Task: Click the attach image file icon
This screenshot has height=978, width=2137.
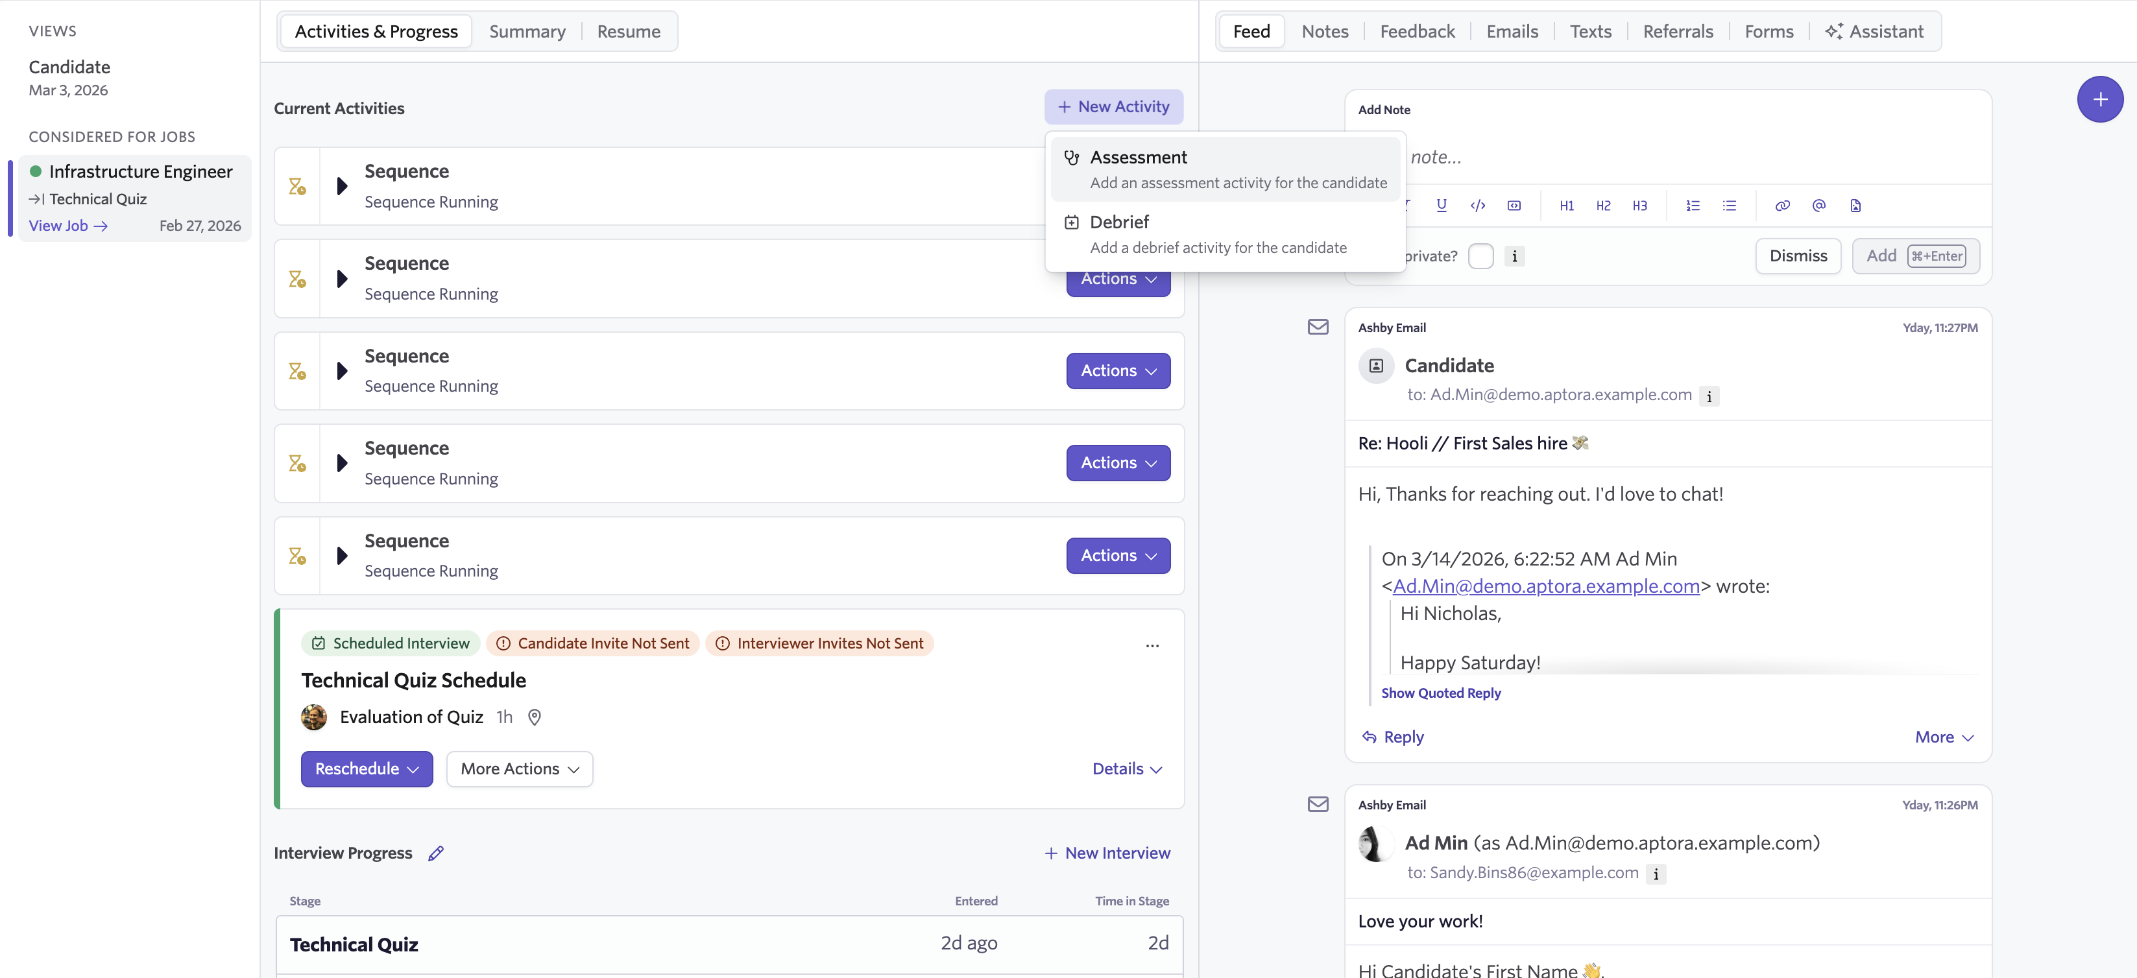Action: pyautogui.click(x=1855, y=206)
